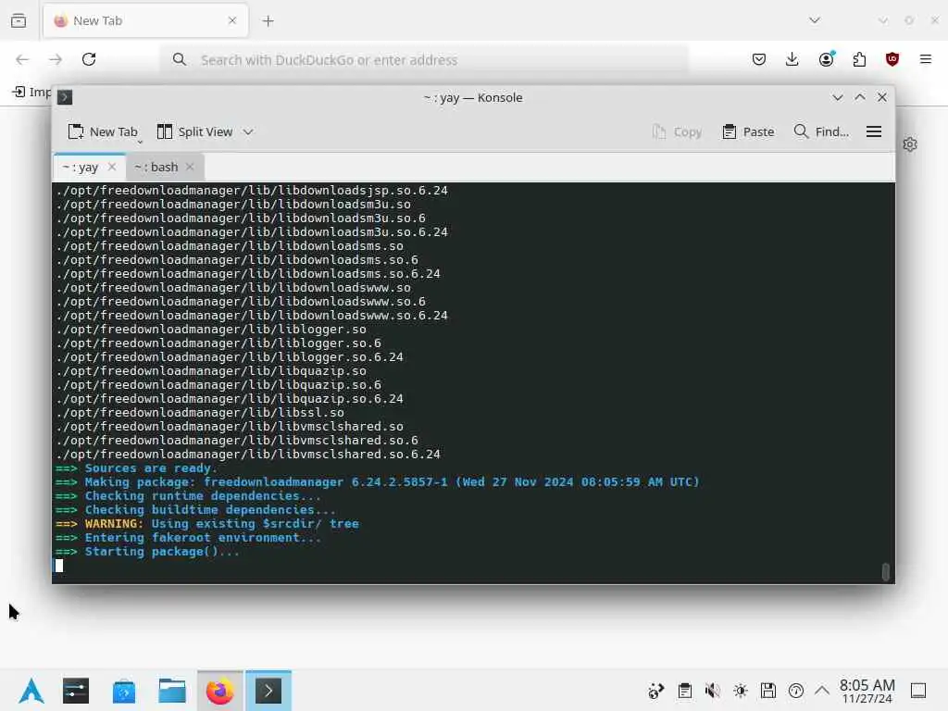The height and width of the screenshot is (711, 948).
Task: Click 'Checking runtime dependencies...' line
Action: (188, 496)
